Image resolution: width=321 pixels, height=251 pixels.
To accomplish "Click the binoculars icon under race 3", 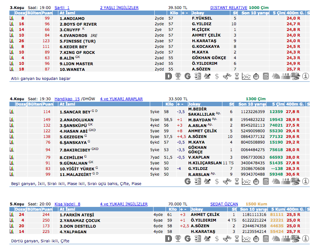I will tap(227, 77).
